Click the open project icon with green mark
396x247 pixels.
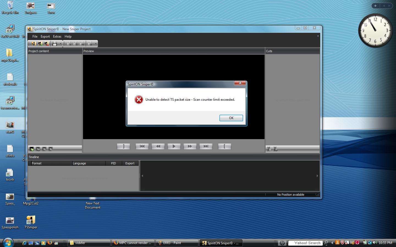pyautogui.click(x=40, y=44)
